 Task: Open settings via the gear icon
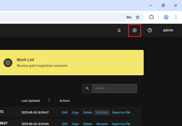134,30
